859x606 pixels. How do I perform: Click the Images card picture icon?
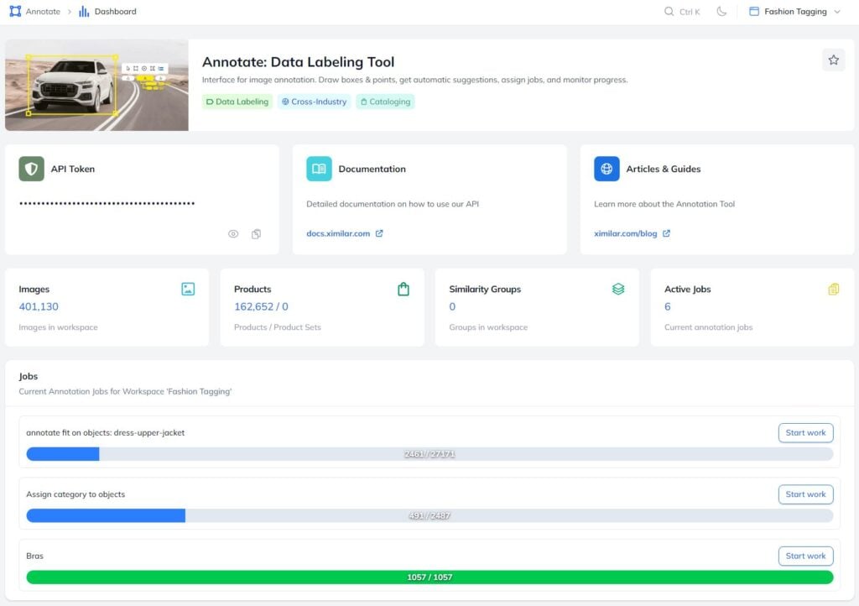[x=188, y=289]
